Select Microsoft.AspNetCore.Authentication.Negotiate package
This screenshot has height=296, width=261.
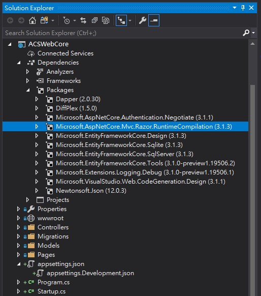pyautogui.click(x=135, y=117)
